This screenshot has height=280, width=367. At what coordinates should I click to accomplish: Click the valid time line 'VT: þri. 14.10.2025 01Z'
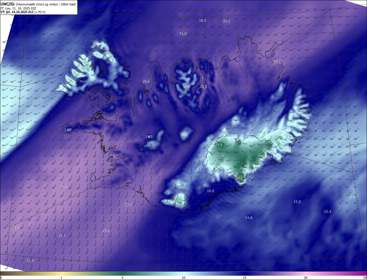[17, 12]
